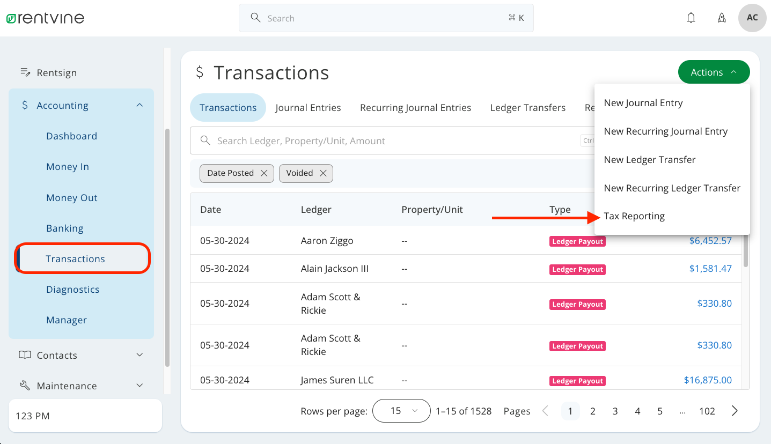771x444 pixels.
Task: Select New Ledger Transfer menu option
Action: (649, 159)
